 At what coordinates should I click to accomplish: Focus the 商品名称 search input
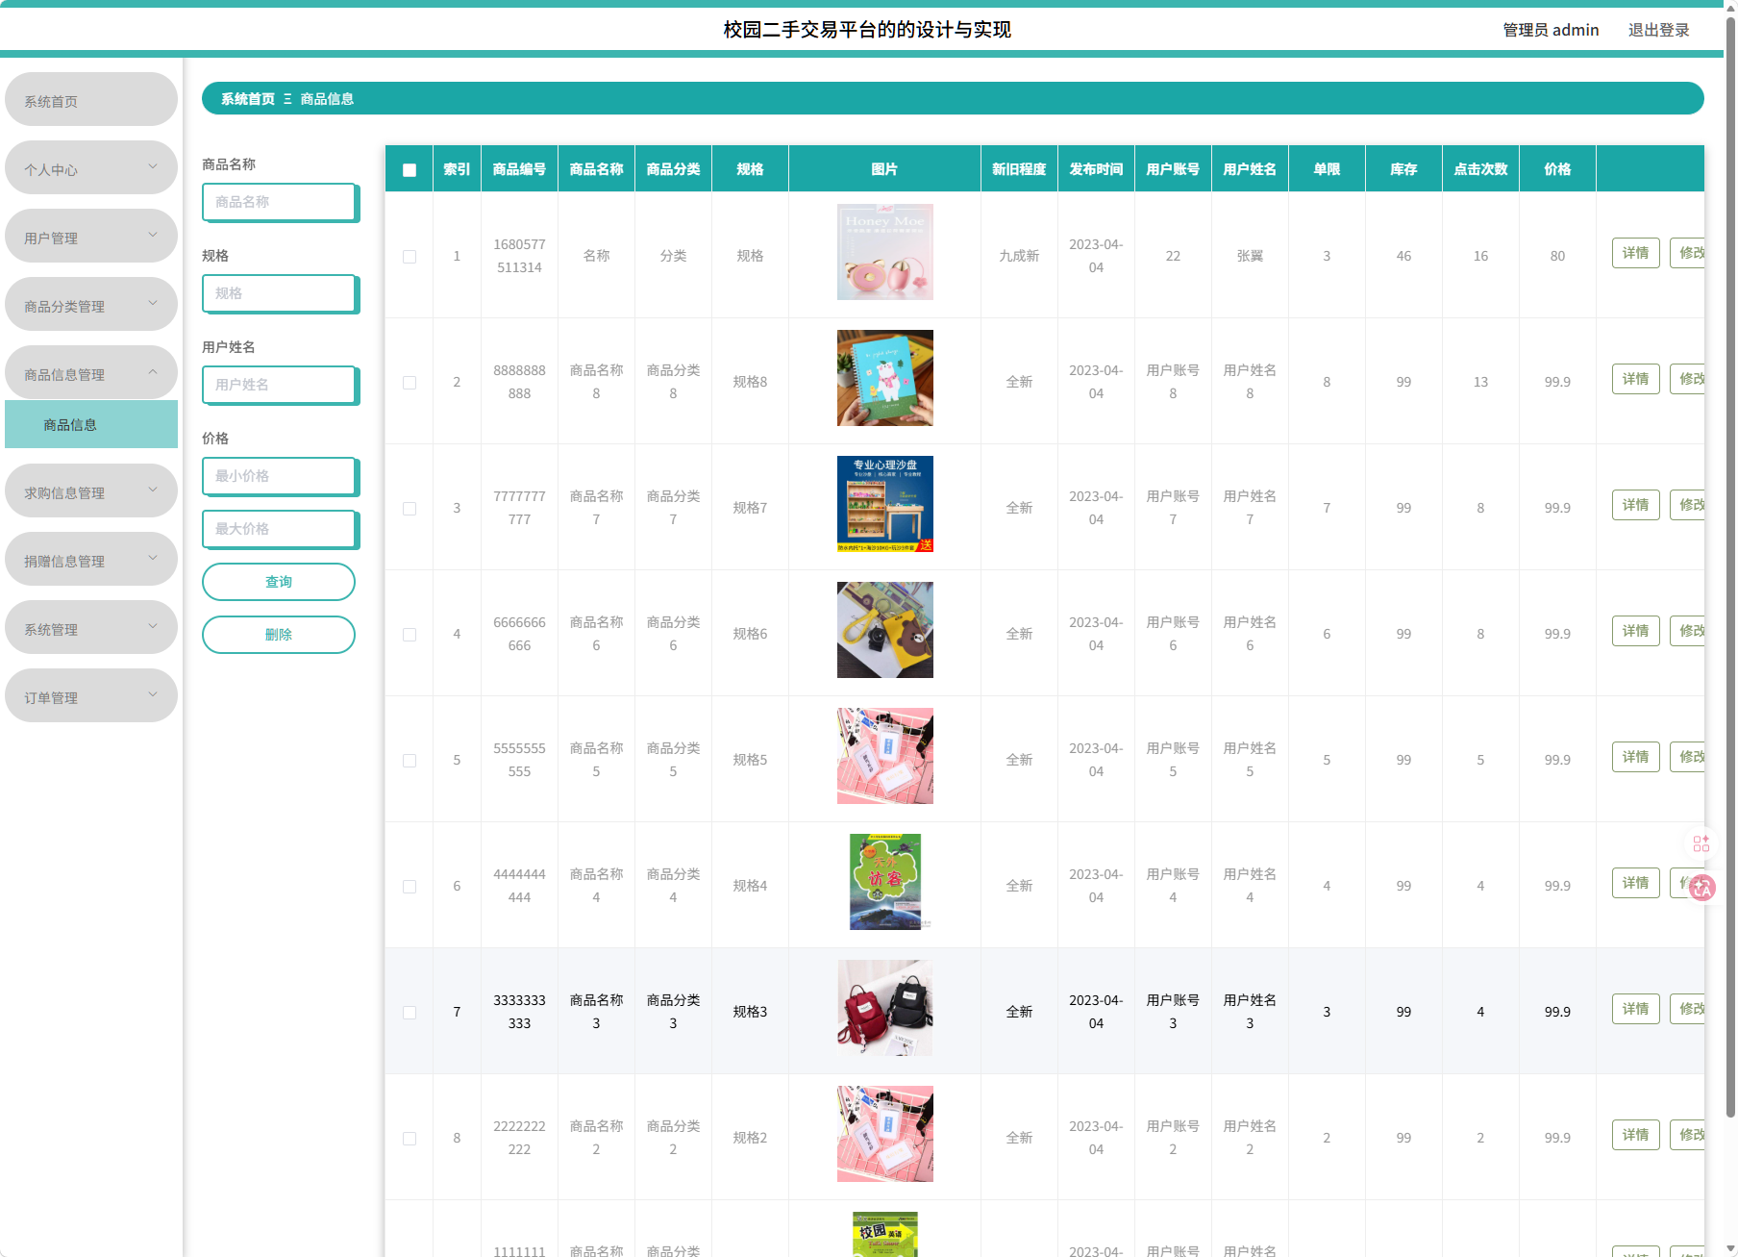(x=280, y=202)
